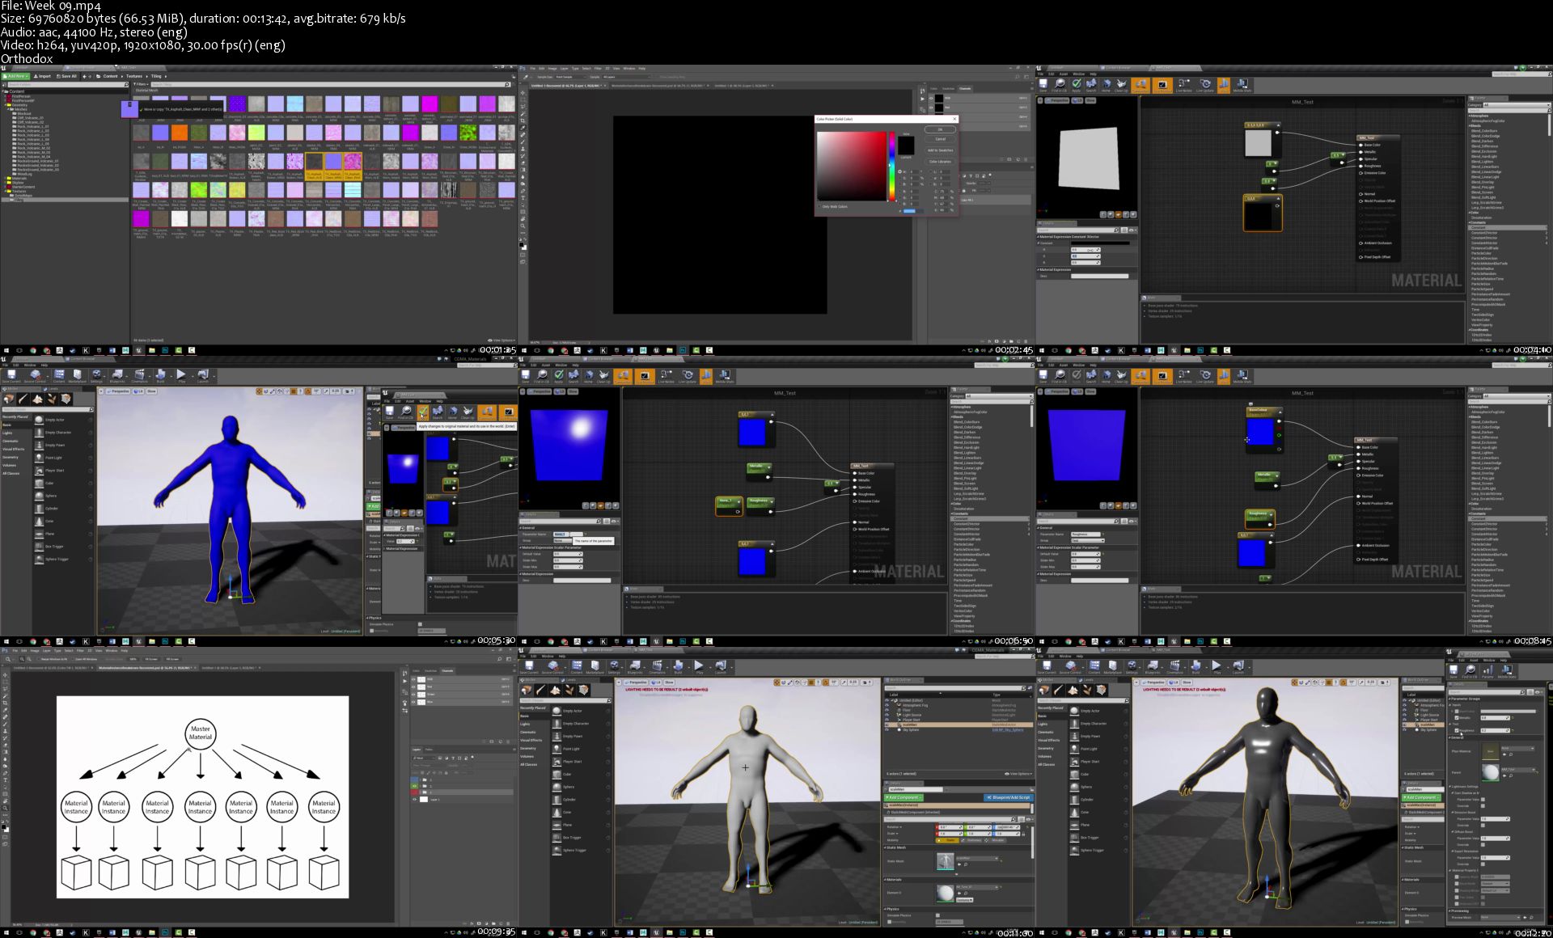The image size is (1553, 938).
Task: Click Build toolbar icon in frame 00:11:00
Action: 678,667
